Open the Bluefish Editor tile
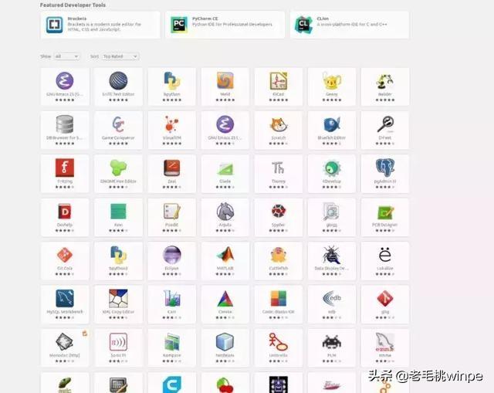 click(332, 130)
